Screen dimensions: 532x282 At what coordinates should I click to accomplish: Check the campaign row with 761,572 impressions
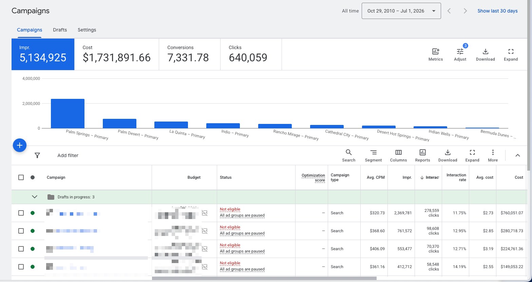point(21,231)
